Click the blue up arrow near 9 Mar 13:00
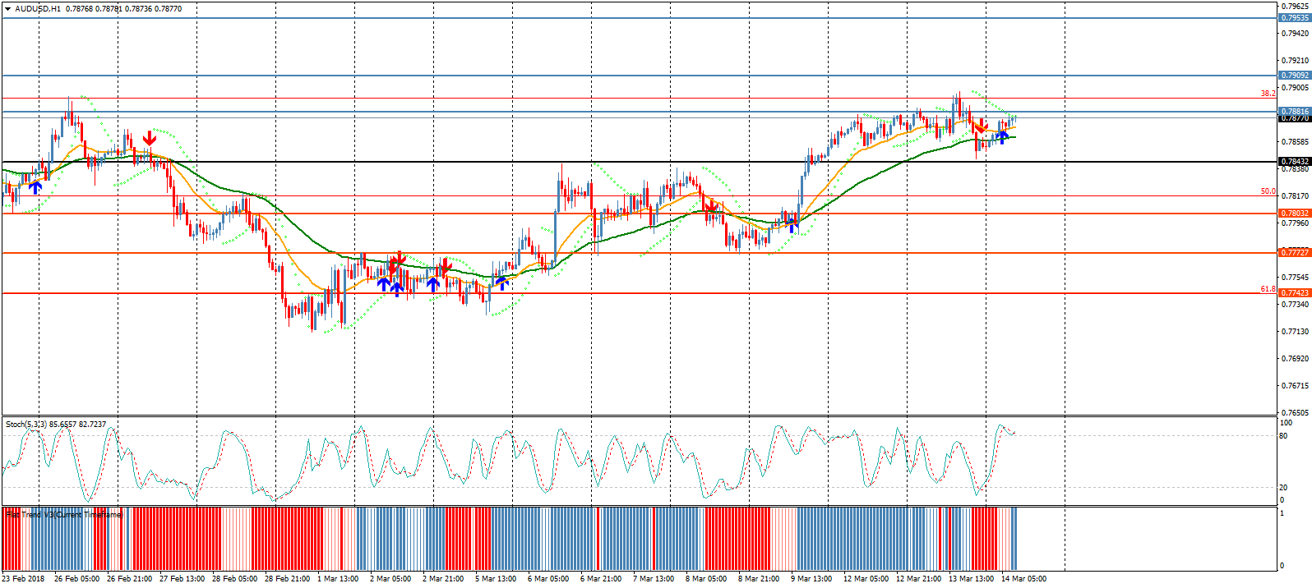 792,223
